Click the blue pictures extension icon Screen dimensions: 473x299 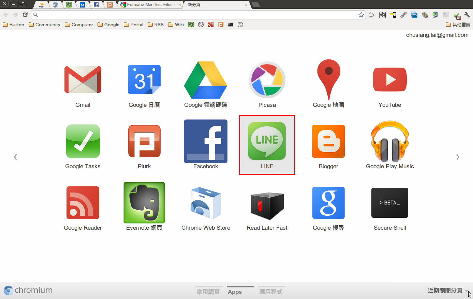[414, 15]
